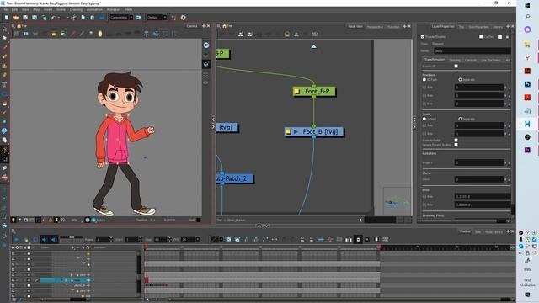
Task: Click the yellow egg-shaped icon in Camera toolbar
Action: 100,34
